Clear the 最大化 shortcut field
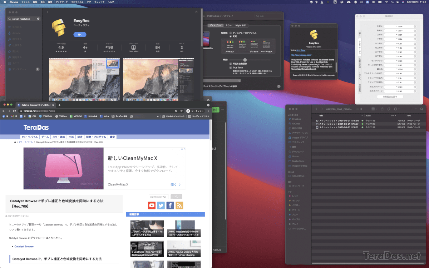Viewport: 429px width, 268px height. point(415,70)
